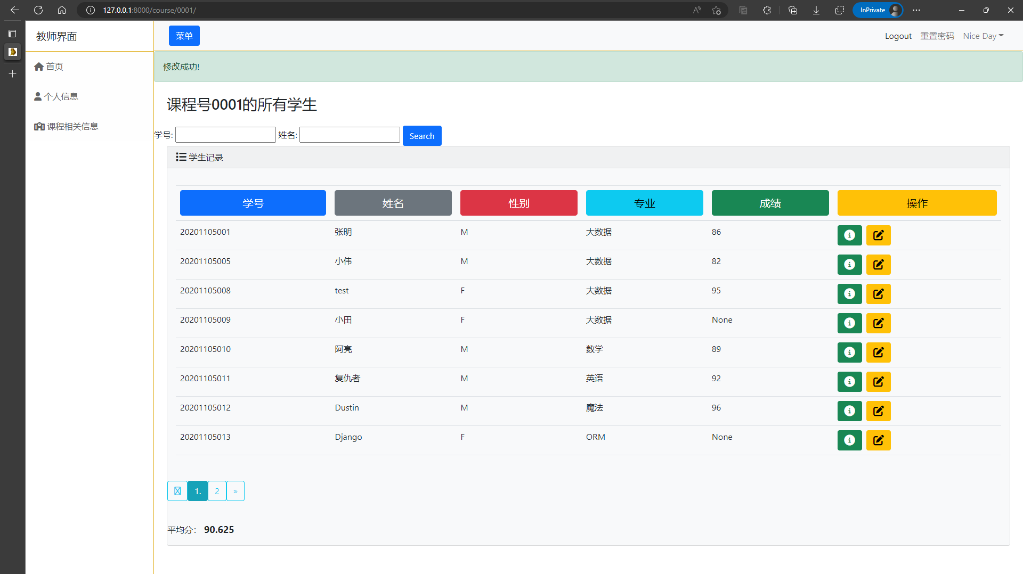
Task: Open the tab actions menu icon
Action: point(13,34)
